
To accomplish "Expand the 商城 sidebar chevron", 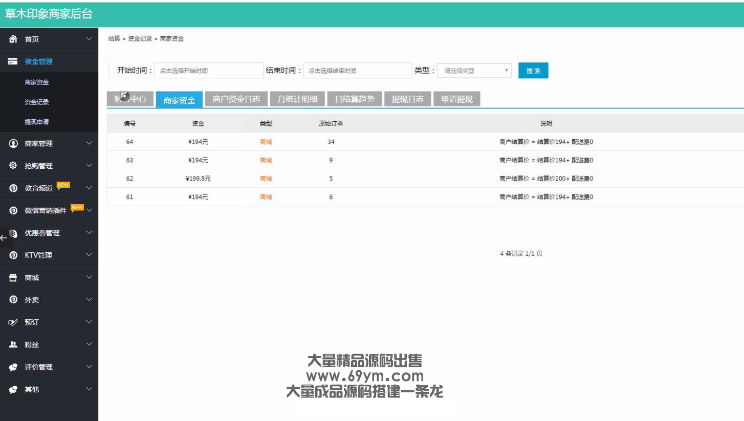I will 90,277.
